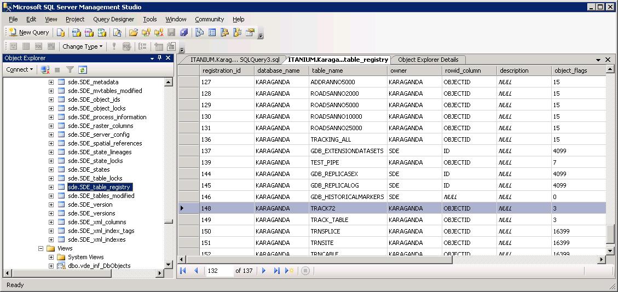Click the Move to New Row icon

[289, 271]
